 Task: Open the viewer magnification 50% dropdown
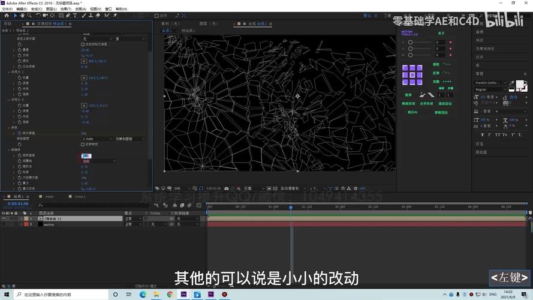[x=182, y=188]
